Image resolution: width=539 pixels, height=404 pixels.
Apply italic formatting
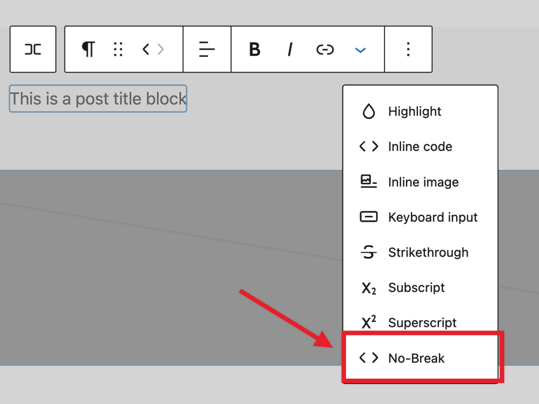[x=290, y=49]
